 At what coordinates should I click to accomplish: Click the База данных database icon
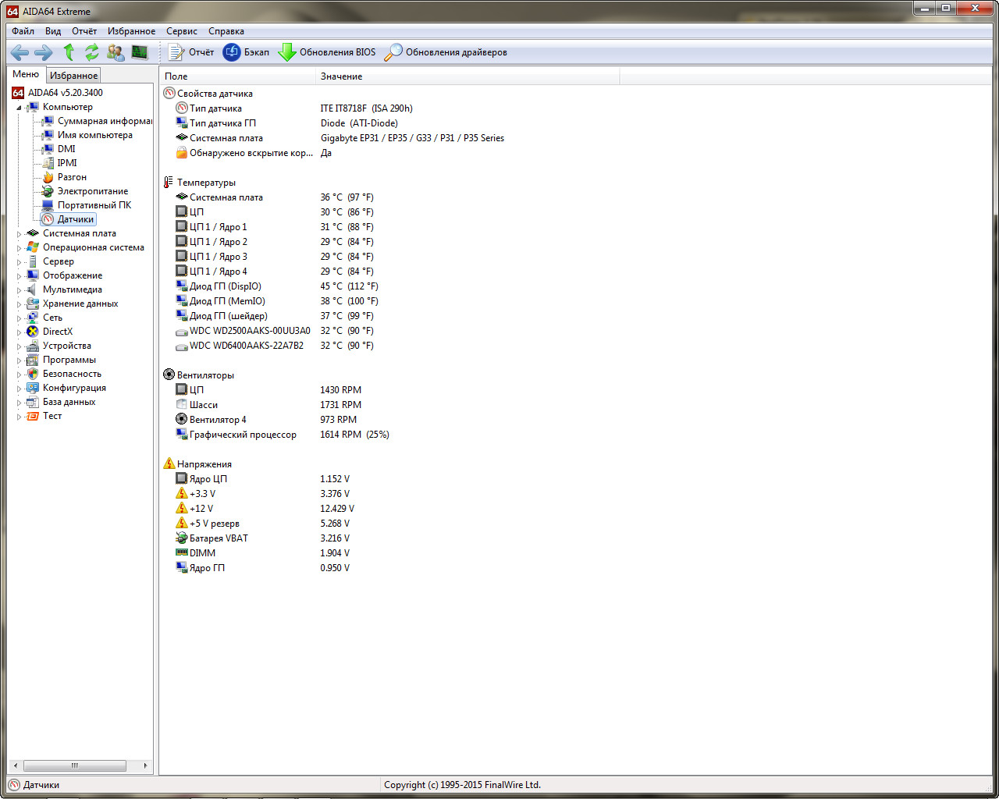(x=33, y=402)
